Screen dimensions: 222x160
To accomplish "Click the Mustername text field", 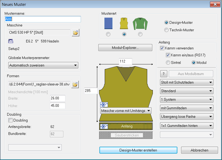I will pos(43,19).
